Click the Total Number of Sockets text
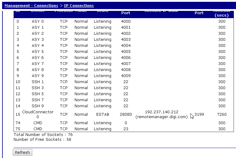236x158 pixels. point(43,134)
